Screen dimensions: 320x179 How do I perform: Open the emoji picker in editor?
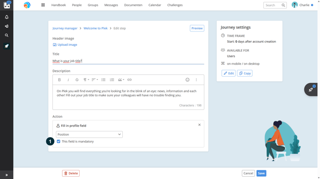pos(187,80)
